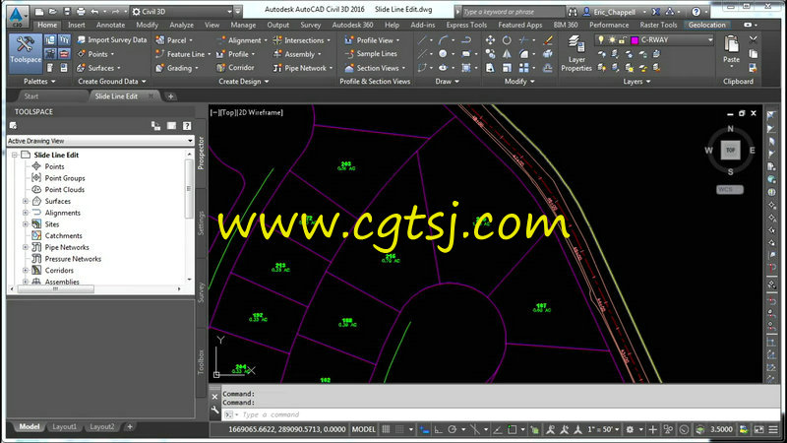Expand the Pipe Networks tree node

click(26, 247)
